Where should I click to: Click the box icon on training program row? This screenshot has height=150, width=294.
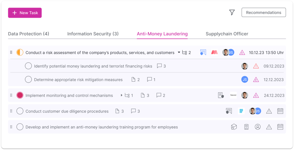234,127
